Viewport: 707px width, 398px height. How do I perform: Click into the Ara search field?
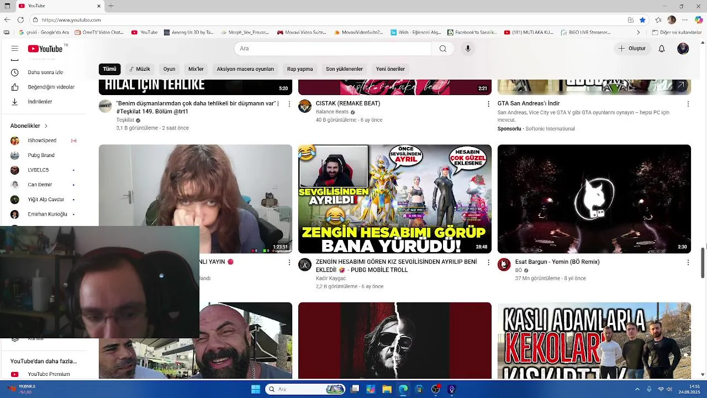coord(333,49)
